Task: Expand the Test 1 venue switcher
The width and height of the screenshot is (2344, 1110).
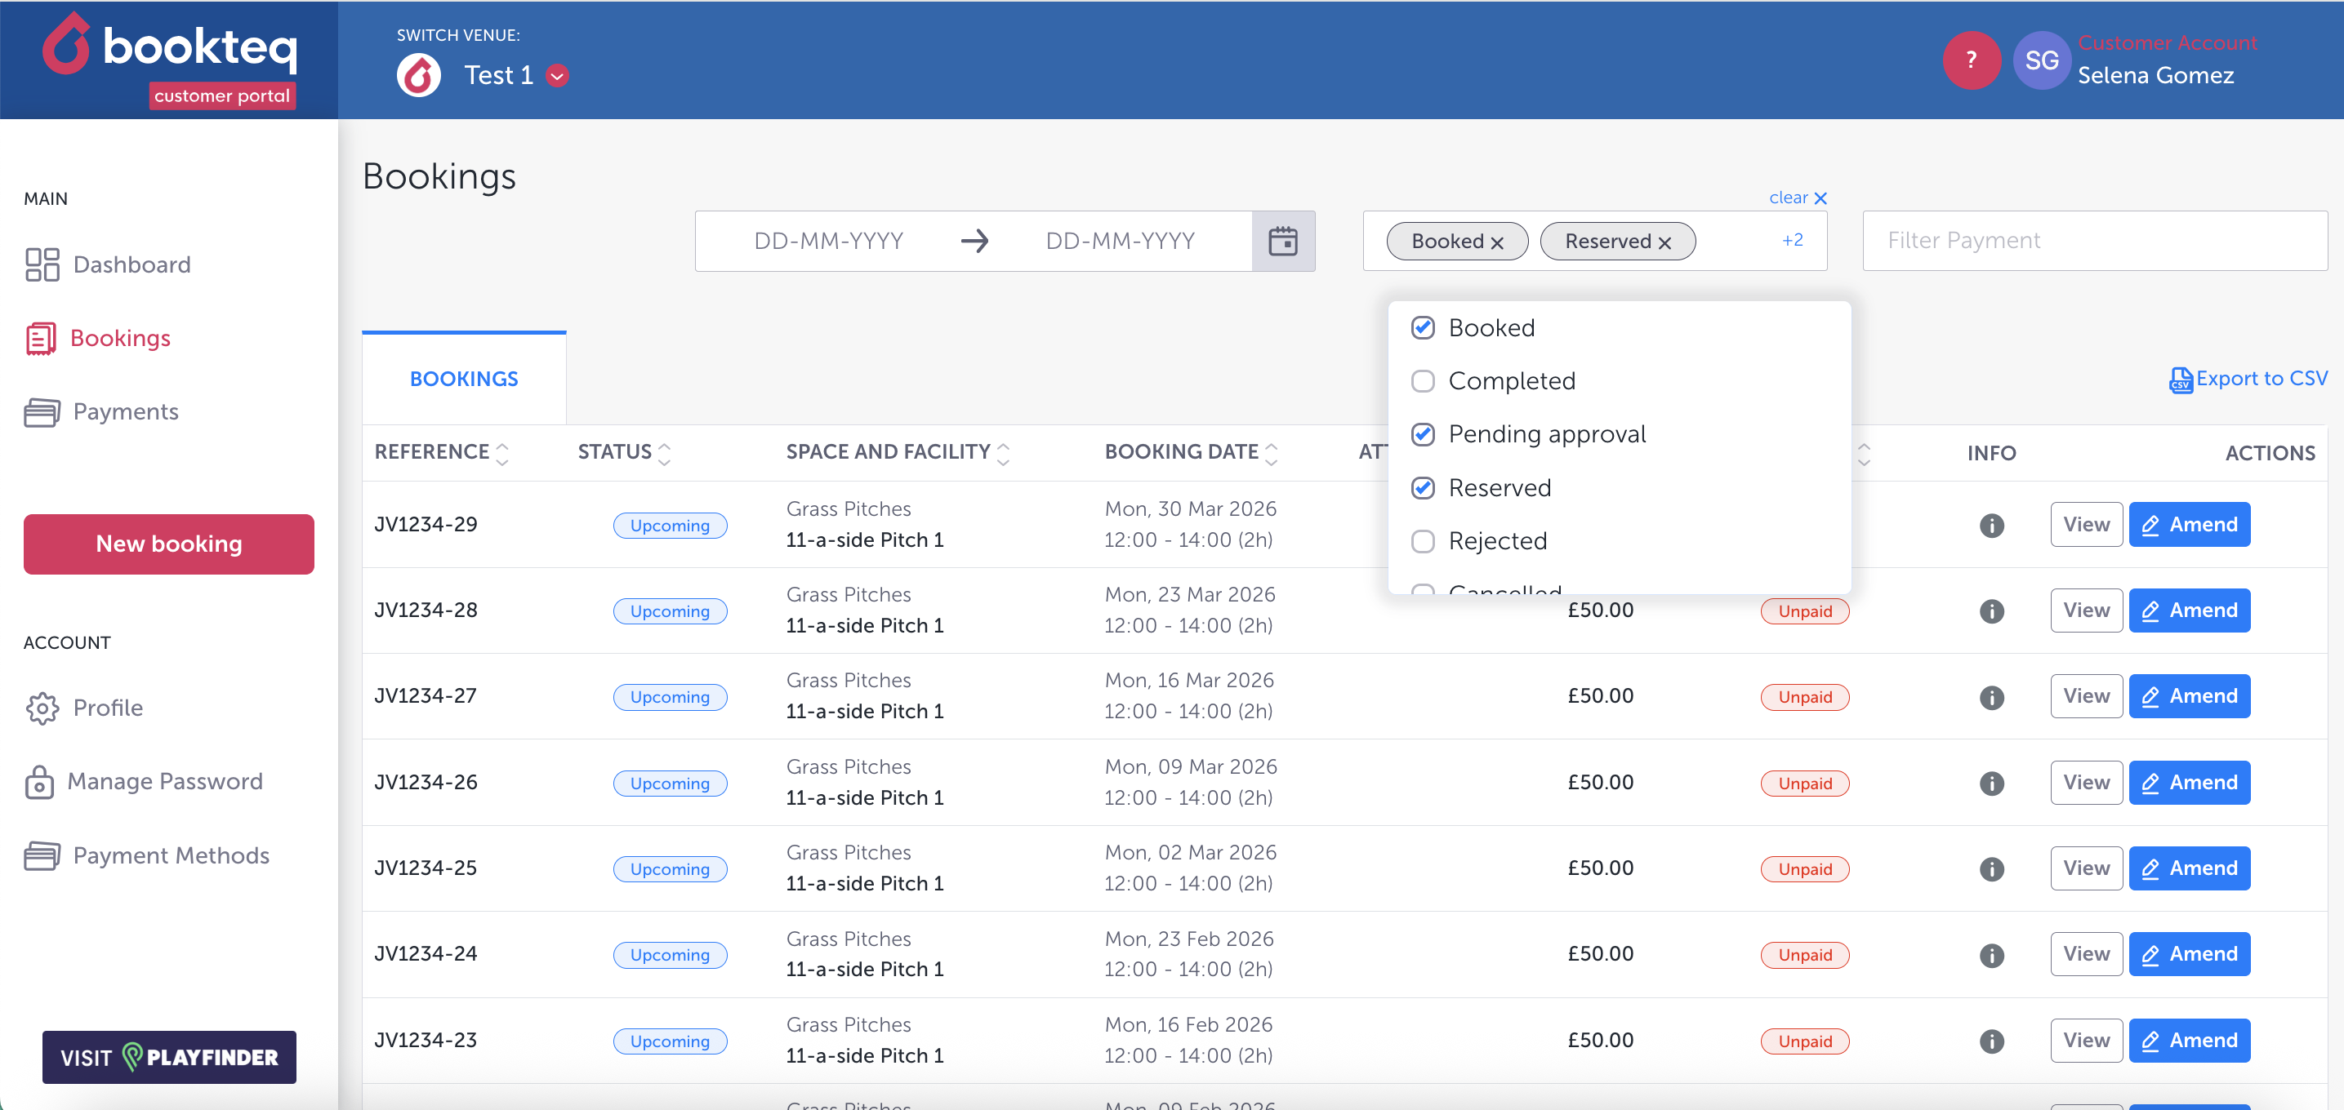Action: click(x=557, y=75)
